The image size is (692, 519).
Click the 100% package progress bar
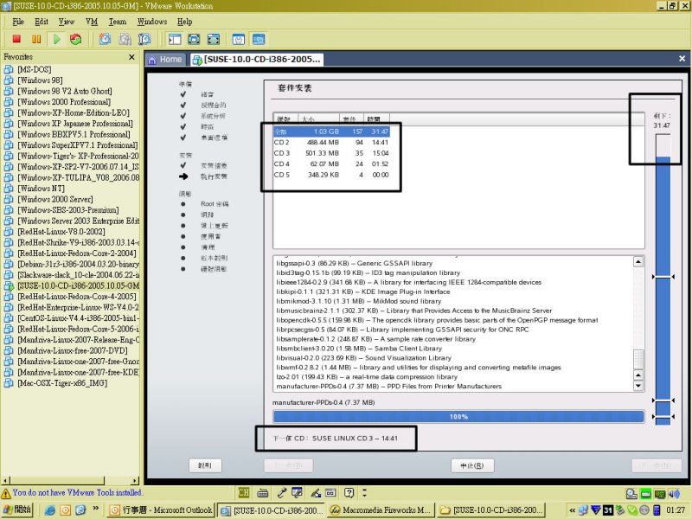click(458, 416)
